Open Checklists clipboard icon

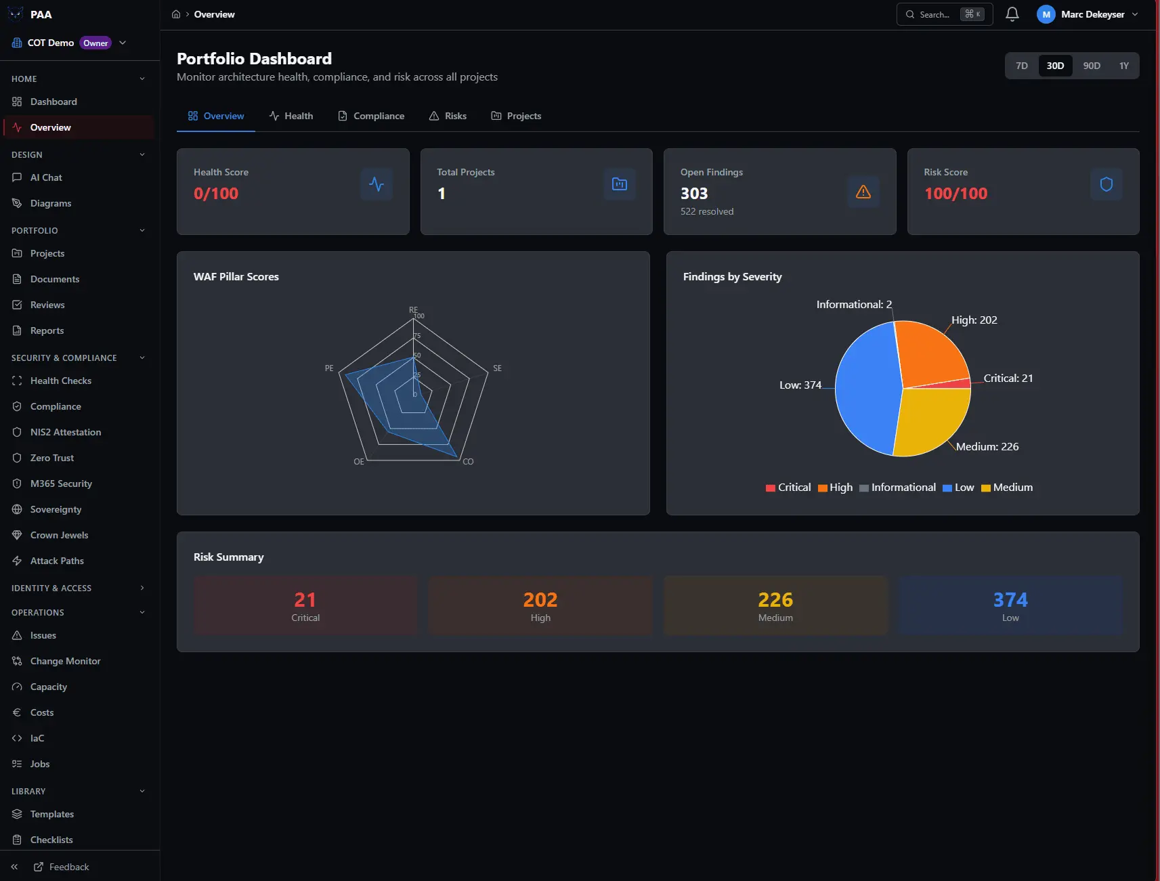(17, 840)
